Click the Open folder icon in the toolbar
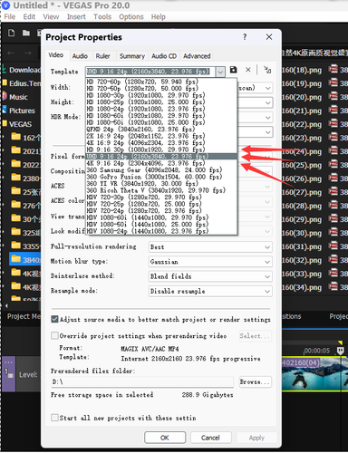The image size is (348, 453). coord(26,33)
